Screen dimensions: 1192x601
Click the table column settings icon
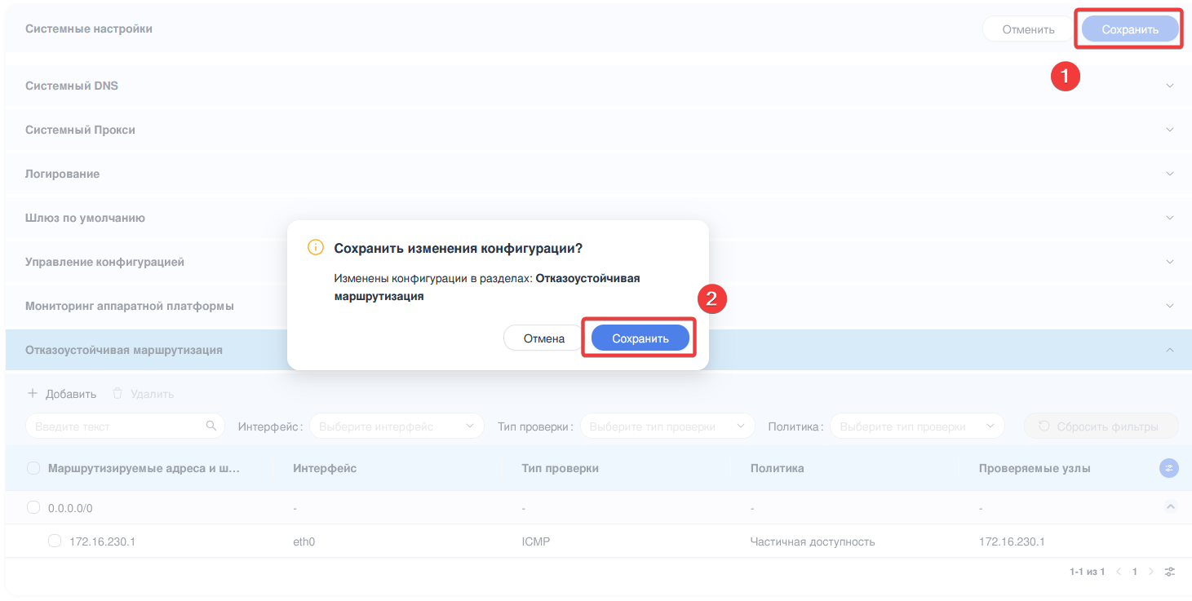(1168, 468)
